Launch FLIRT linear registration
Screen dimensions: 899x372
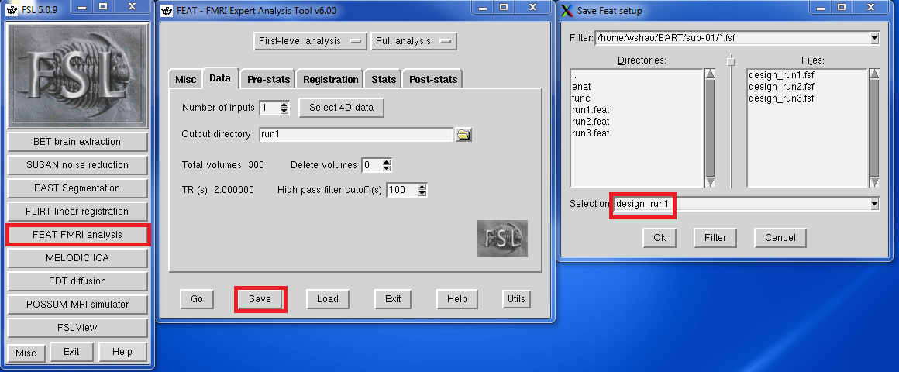[77, 211]
